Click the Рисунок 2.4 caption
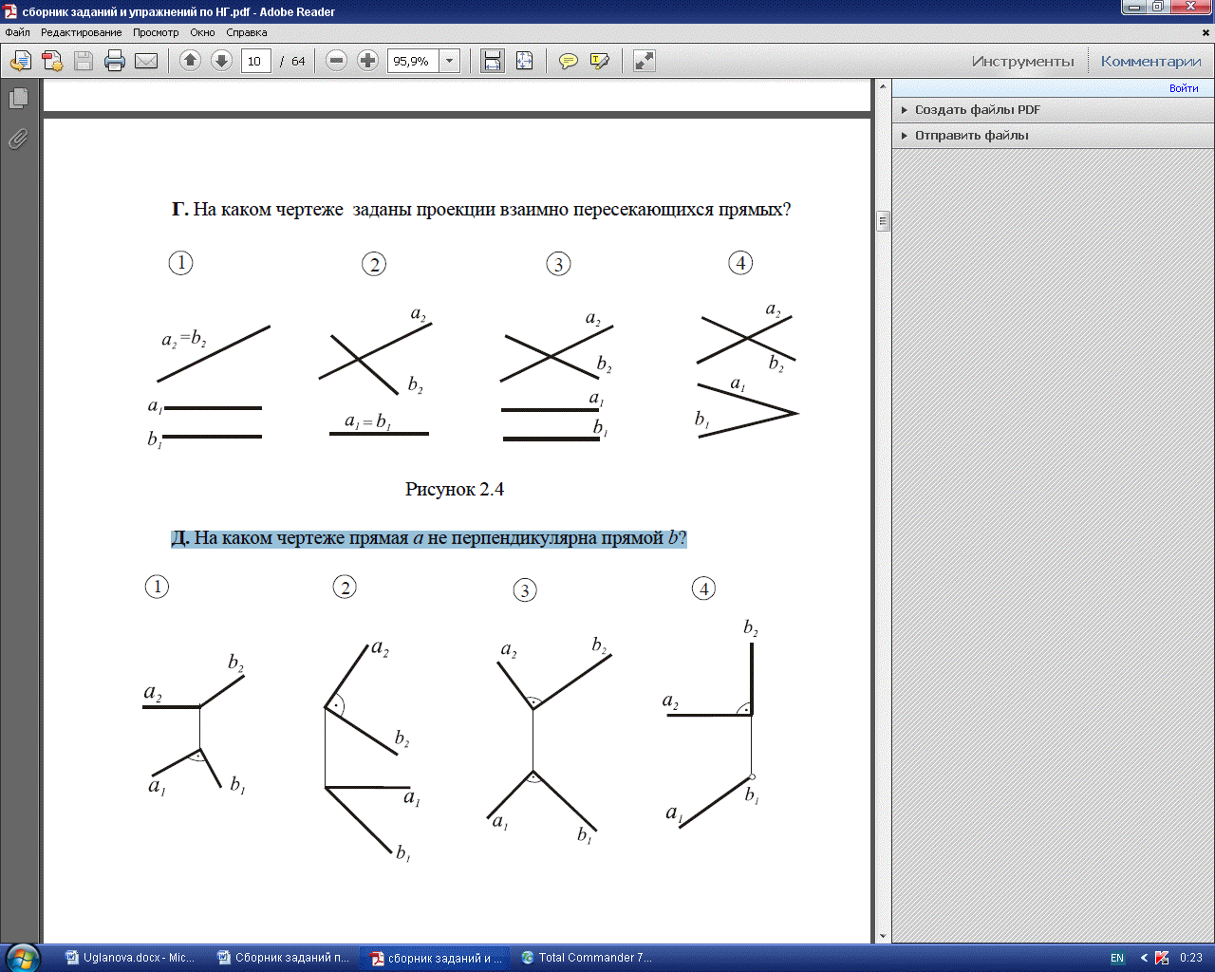 tap(455, 490)
